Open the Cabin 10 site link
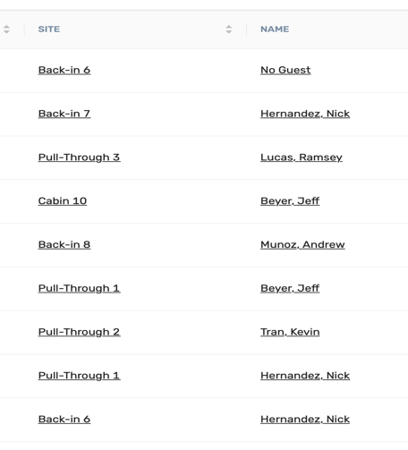 63,201
